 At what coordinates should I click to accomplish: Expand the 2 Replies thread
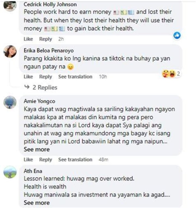click(x=41, y=87)
